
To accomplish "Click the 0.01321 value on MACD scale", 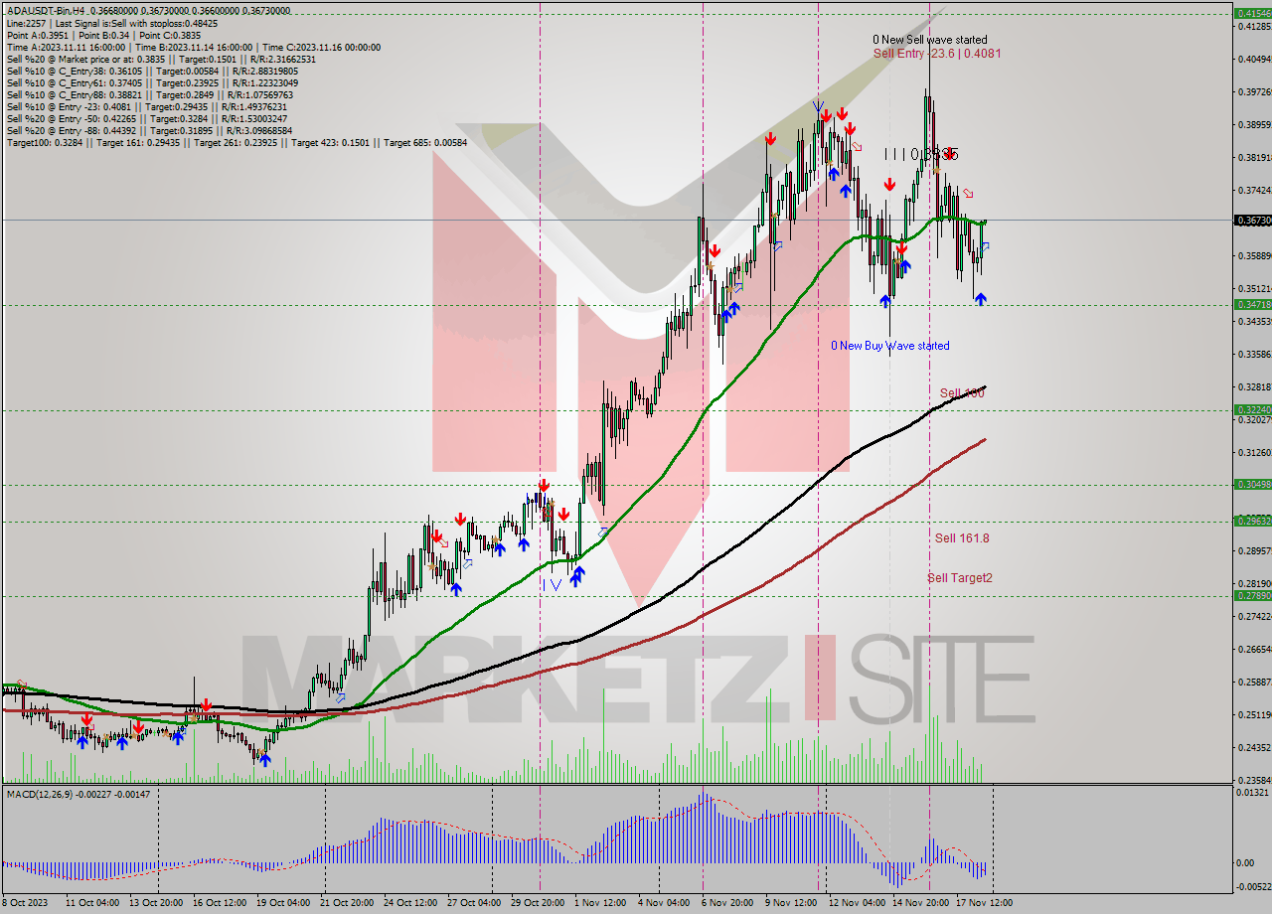I will pyautogui.click(x=1253, y=792).
